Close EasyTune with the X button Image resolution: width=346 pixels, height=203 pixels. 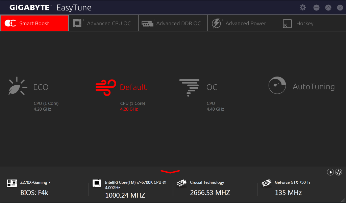coord(340,8)
